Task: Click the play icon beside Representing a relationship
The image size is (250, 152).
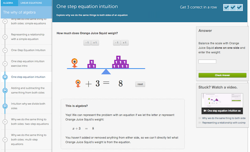Action: pos(5,37)
